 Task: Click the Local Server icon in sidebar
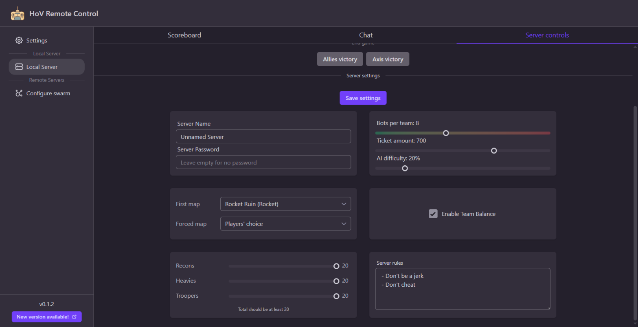click(19, 67)
